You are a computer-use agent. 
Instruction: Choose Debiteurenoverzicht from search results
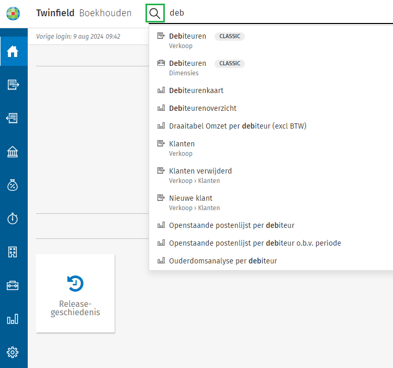tap(203, 108)
